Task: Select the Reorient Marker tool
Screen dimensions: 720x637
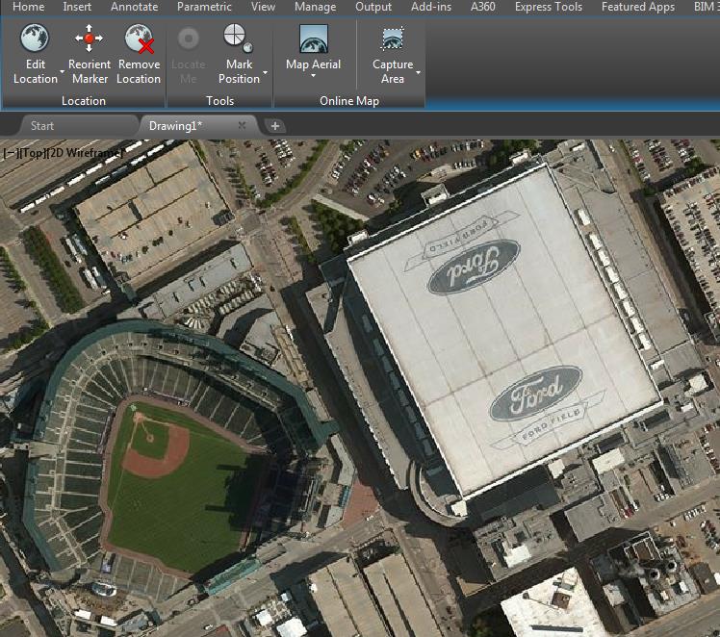Action: (x=90, y=39)
